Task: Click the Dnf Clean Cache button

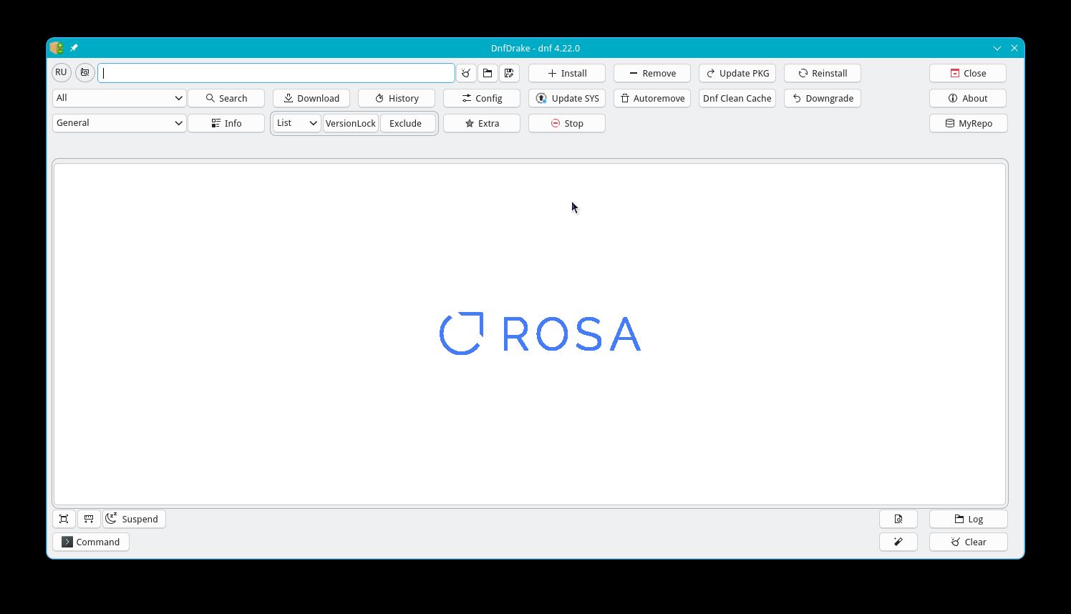Action: tap(737, 98)
